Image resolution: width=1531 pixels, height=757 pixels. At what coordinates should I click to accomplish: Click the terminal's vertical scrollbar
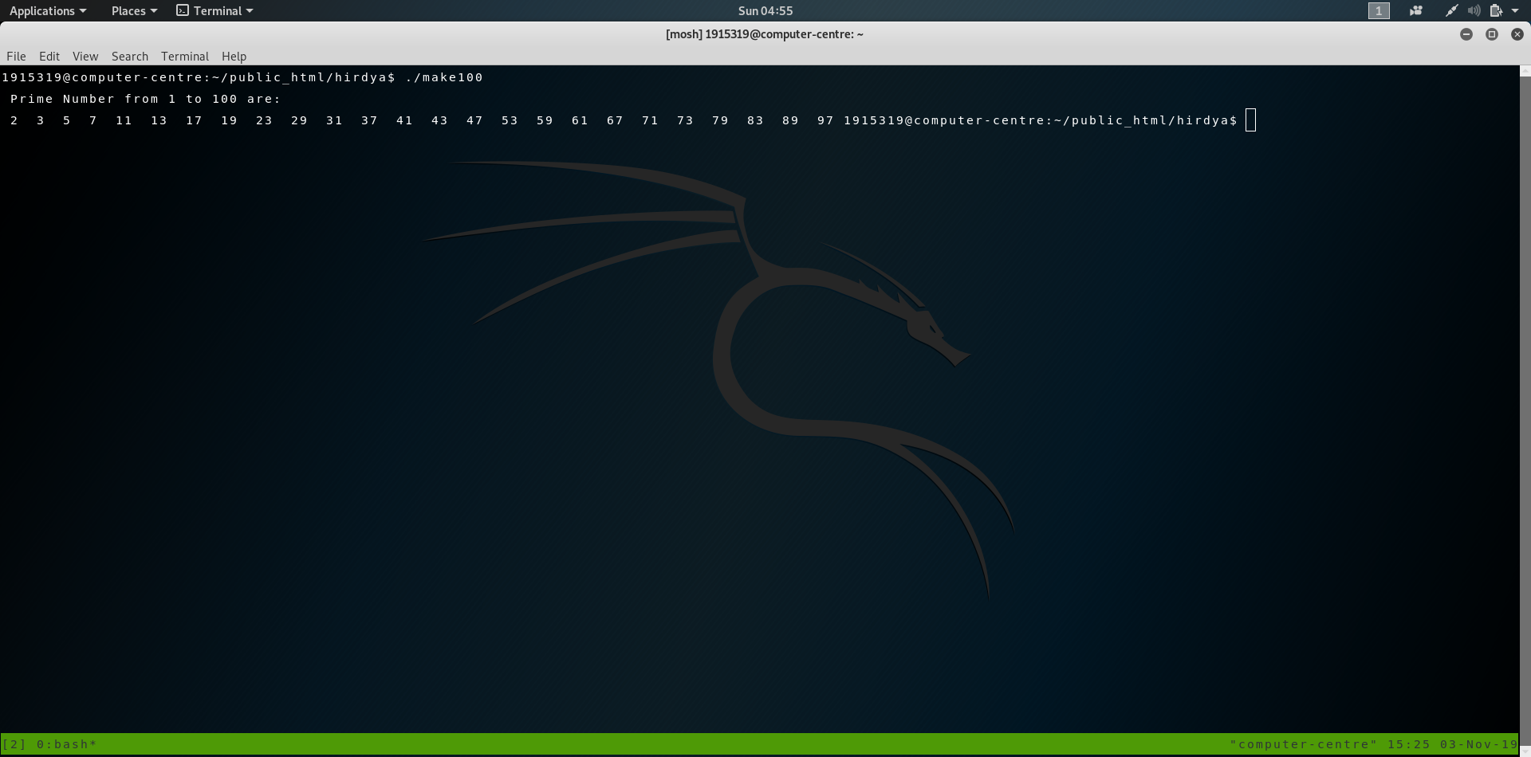point(1525,410)
